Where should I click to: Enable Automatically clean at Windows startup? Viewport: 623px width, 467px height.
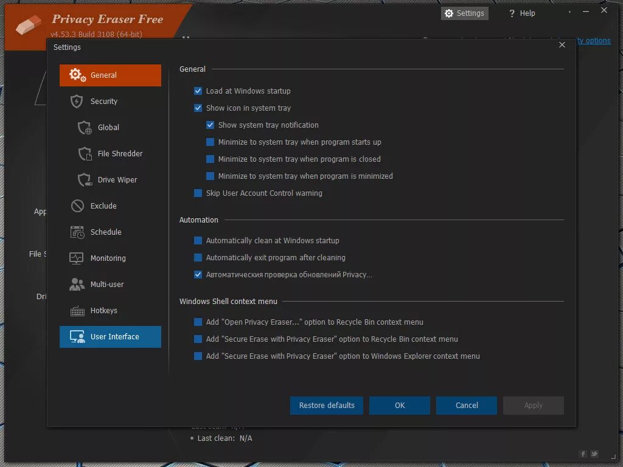tap(198, 240)
